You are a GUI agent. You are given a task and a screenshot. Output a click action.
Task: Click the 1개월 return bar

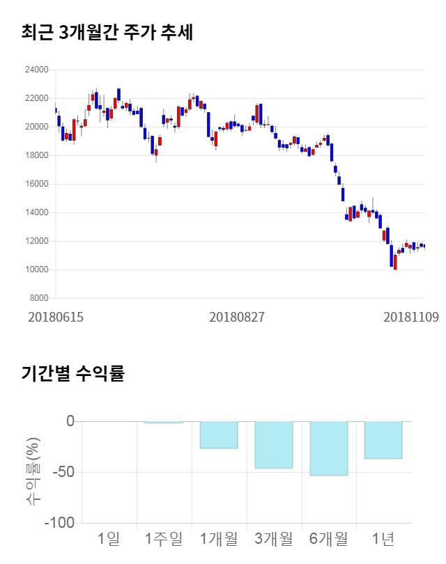(219, 434)
